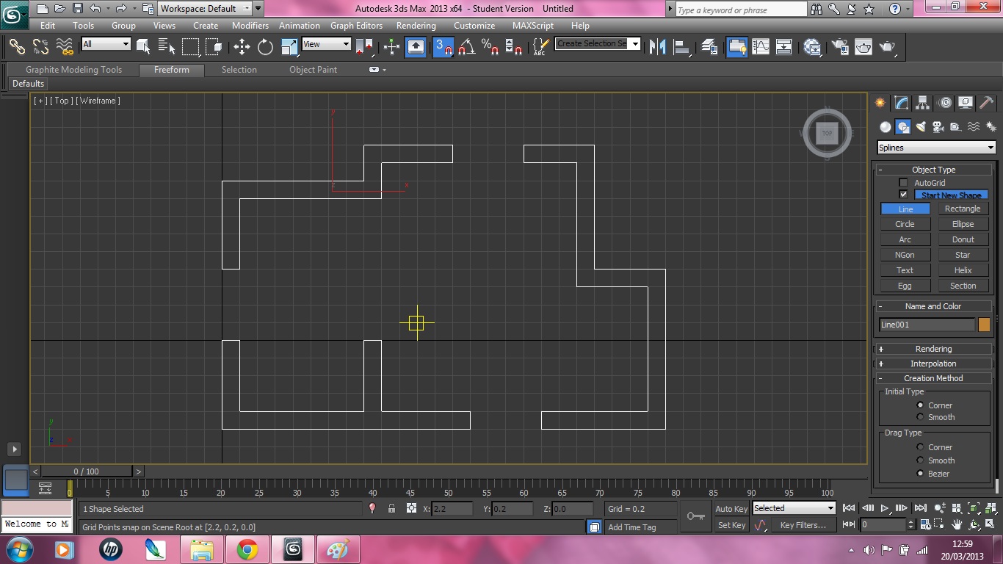Viewport: 1003px width, 564px height.
Task: Open the Hierarchy command panel tab
Action: pyautogui.click(x=923, y=103)
